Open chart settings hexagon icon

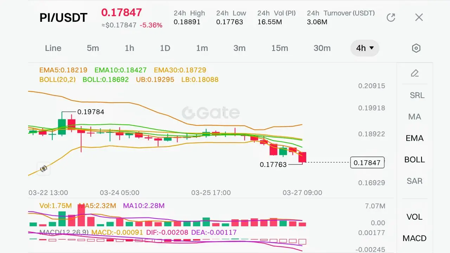coord(416,48)
